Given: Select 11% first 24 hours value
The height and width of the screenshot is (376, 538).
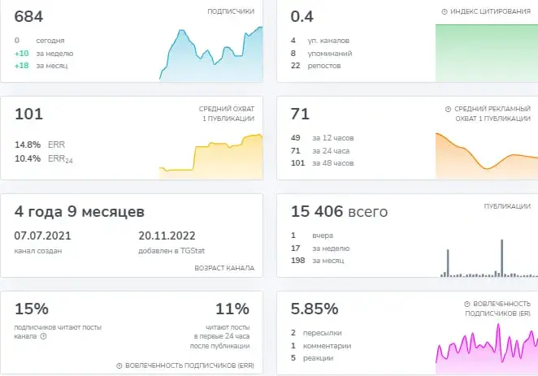Looking at the screenshot, I should point(232,309).
